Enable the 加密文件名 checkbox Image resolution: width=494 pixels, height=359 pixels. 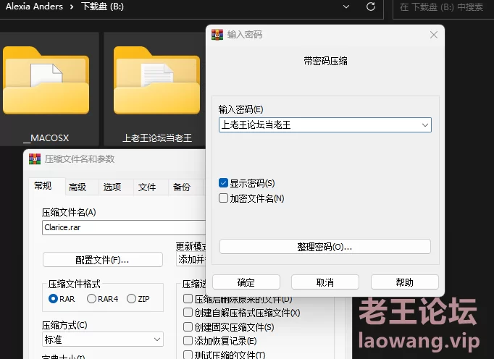[224, 198]
